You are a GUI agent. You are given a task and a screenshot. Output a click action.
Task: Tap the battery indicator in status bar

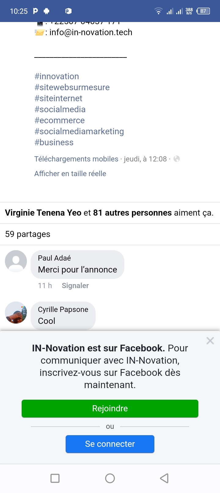tap(203, 11)
